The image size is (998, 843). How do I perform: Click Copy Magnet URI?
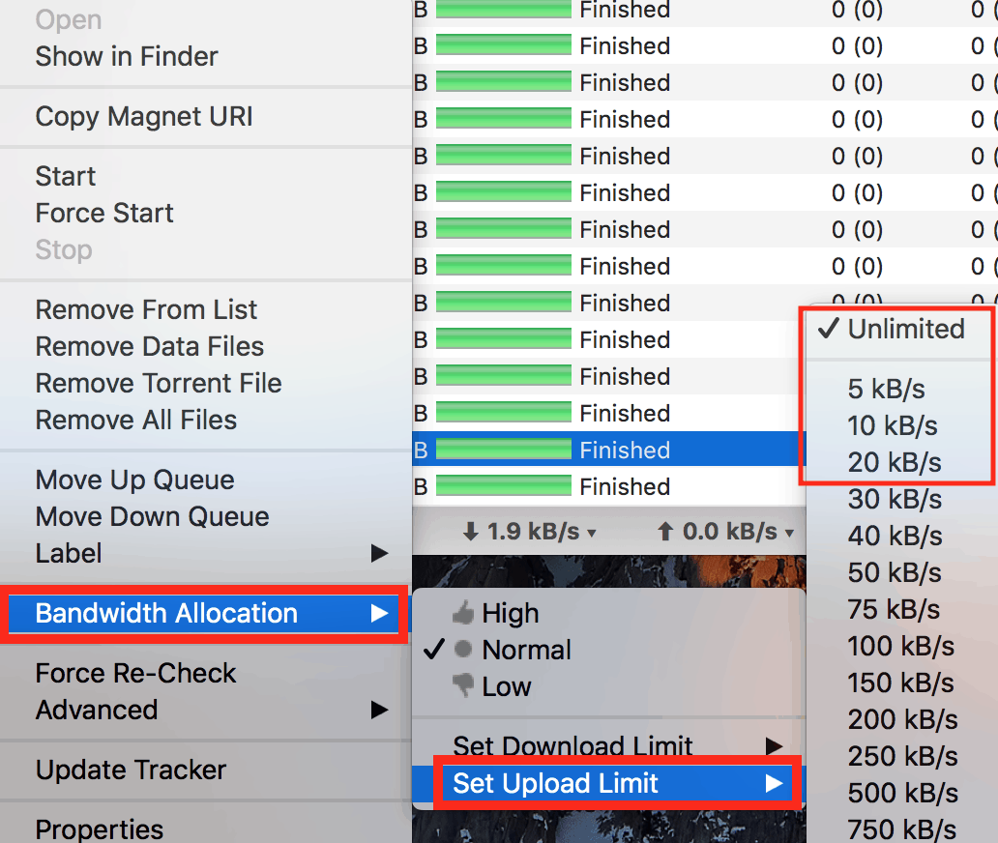click(144, 117)
